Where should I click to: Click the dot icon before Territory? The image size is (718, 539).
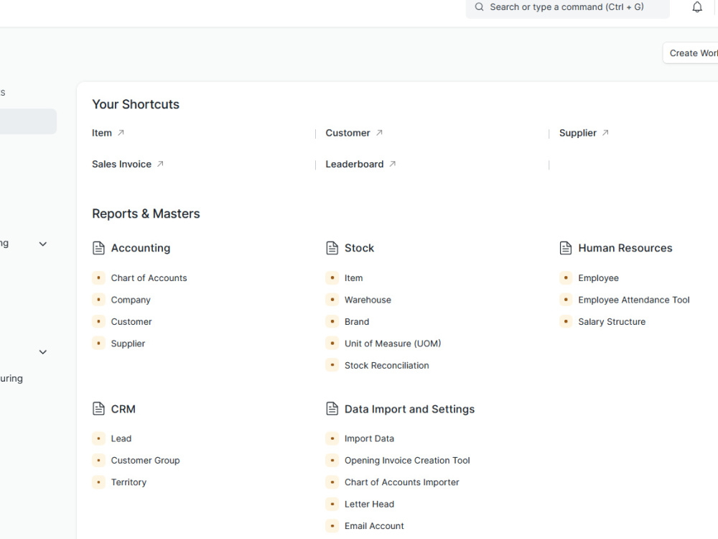click(x=98, y=482)
